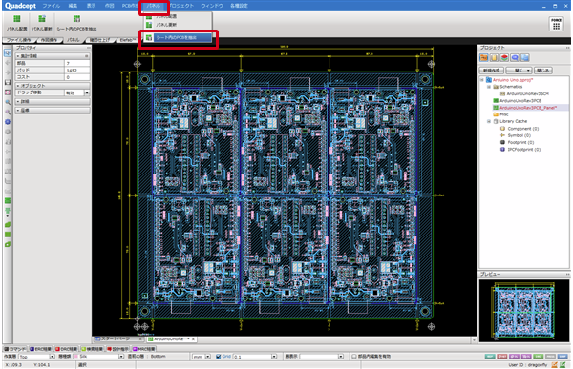Click the close button next to the open dropdown
Image resolution: width=573 pixels, height=369 pixels.
(543, 71)
